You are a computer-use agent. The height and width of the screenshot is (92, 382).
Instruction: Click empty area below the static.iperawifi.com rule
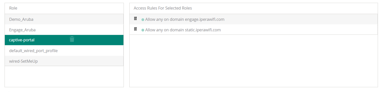click(253, 61)
